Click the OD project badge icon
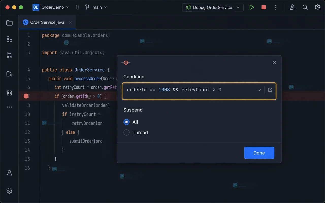This screenshot has height=203, width=325. pyautogui.click(x=36, y=7)
